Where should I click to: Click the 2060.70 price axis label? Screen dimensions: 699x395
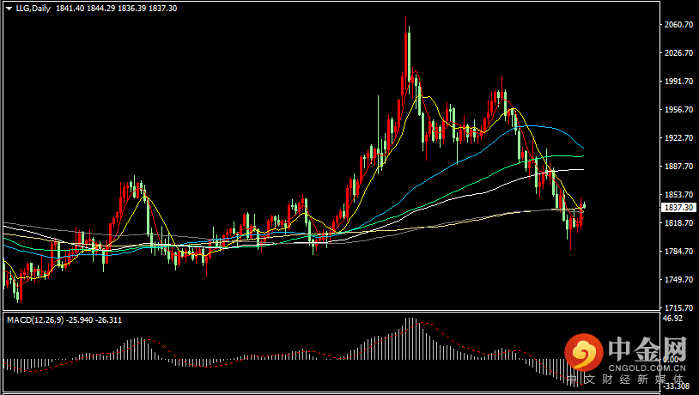click(679, 25)
